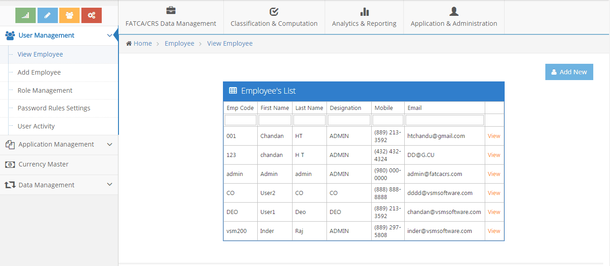610x266 pixels.
Task: Go to Password Rules Settings
Action: 54,108
